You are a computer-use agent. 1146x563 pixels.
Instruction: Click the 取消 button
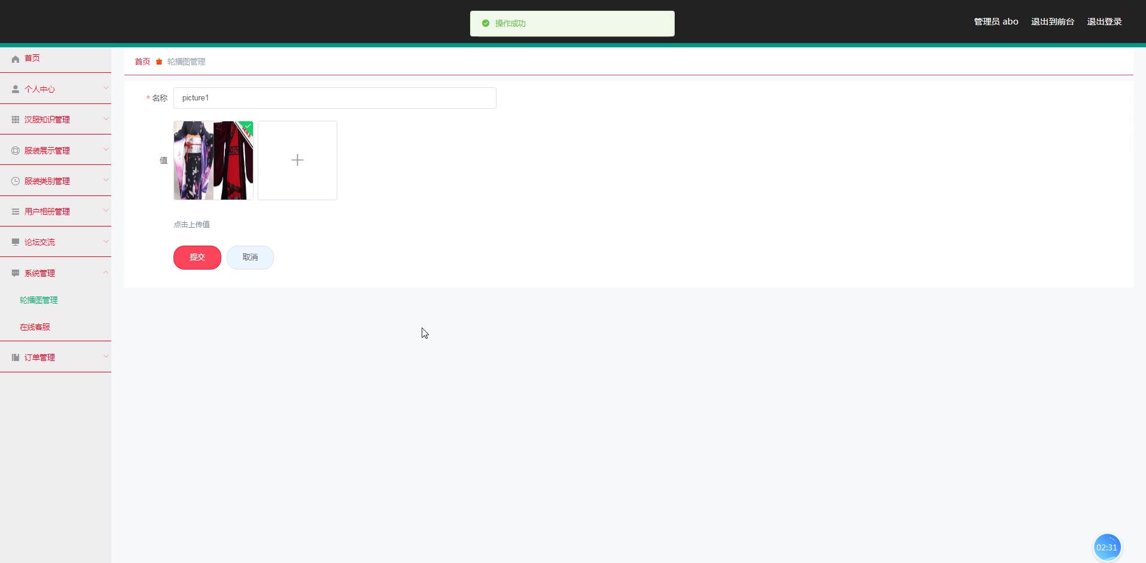(250, 258)
